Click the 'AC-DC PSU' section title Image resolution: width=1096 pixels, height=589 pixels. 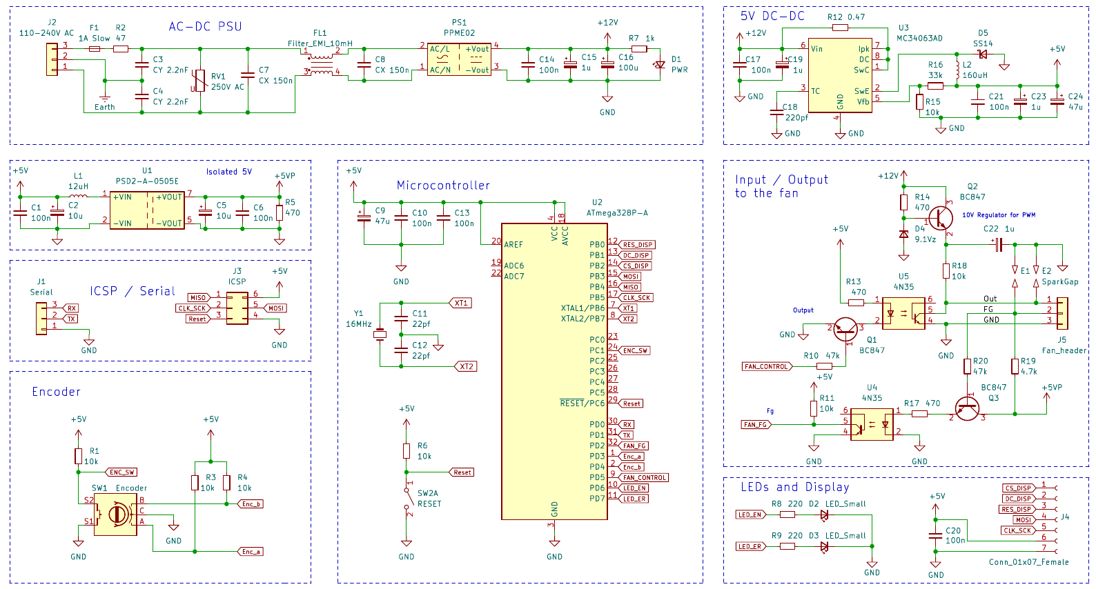click(206, 27)
